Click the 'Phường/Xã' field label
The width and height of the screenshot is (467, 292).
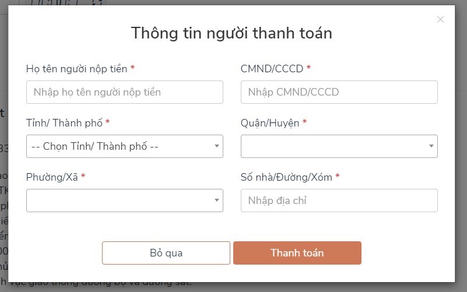(52, 177)
